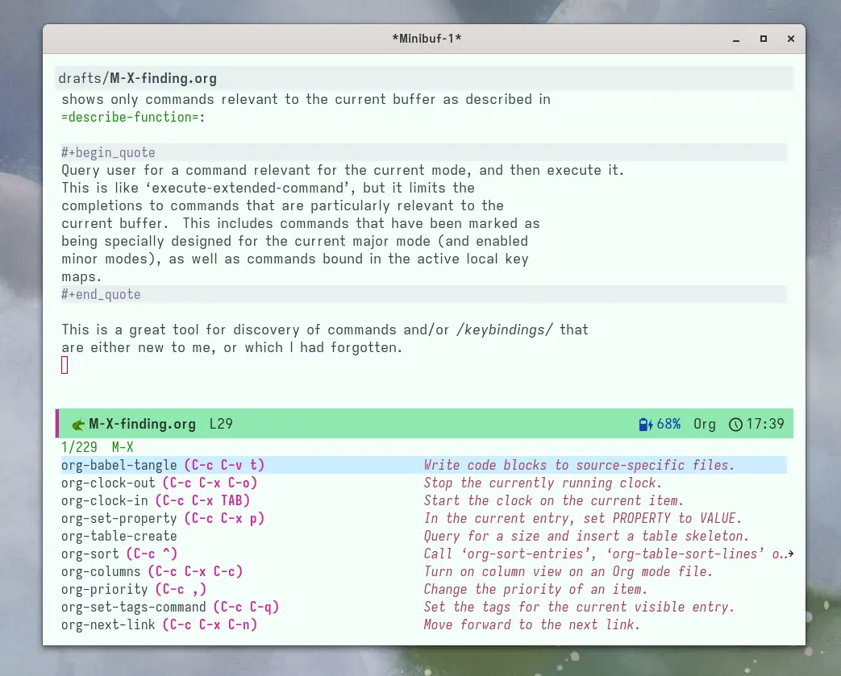The height and width of the screenshot is (676, 841).
Task: Click the buffer status icon in the mode line
Action: coord(78,425)
